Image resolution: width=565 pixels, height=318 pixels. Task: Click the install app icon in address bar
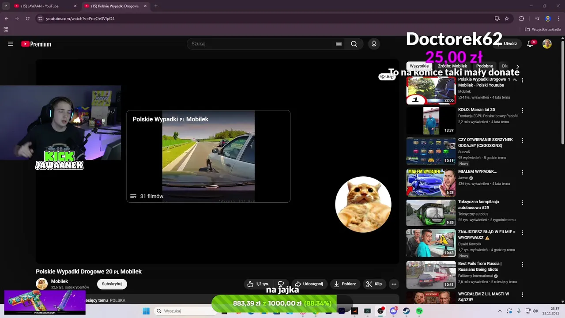(x=497, y=19)
